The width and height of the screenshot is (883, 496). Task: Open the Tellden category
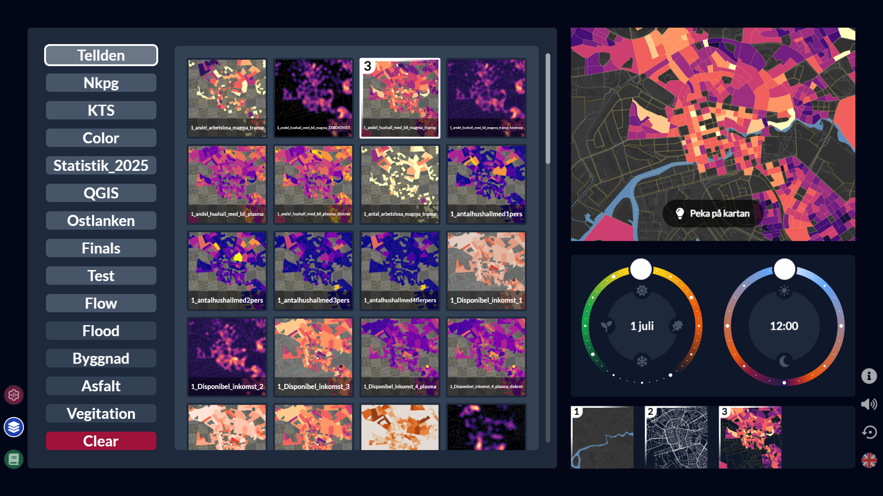[101, 55]
